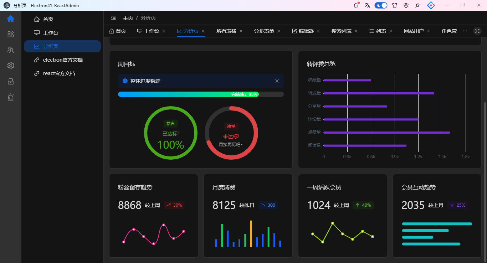487x263 pixels.
Task: Open the notification bell in title bar
Action: [356, 5]
